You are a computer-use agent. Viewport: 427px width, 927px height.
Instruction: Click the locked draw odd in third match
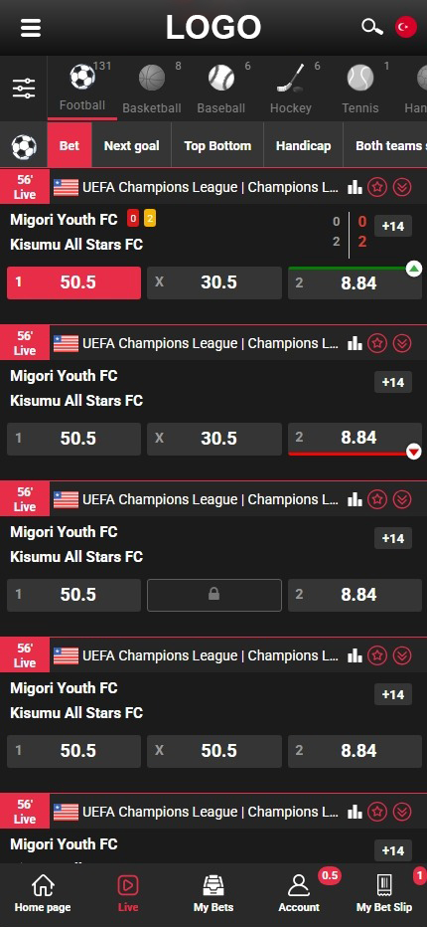click(x=214, y=595)
